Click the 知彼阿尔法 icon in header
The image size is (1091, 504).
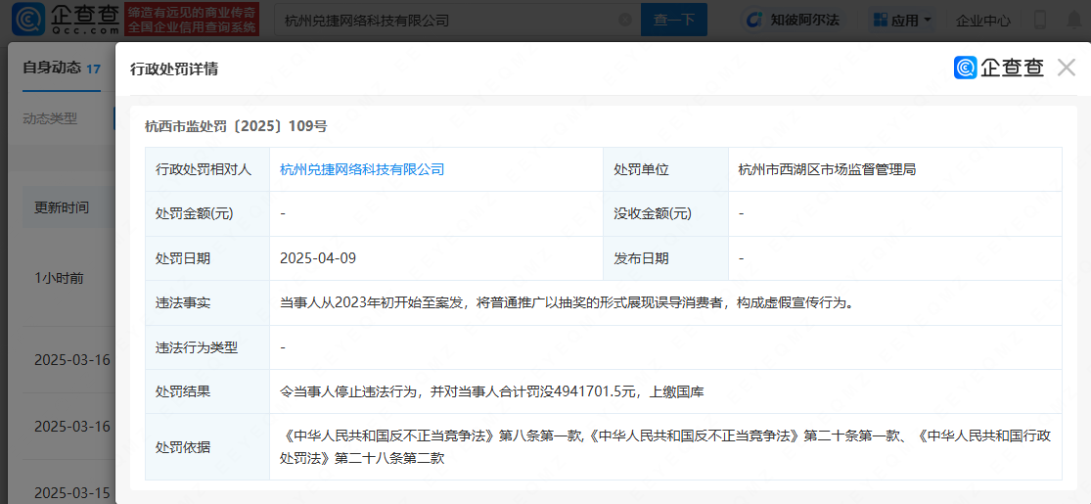pyautogui.click(x=754, y=20)
